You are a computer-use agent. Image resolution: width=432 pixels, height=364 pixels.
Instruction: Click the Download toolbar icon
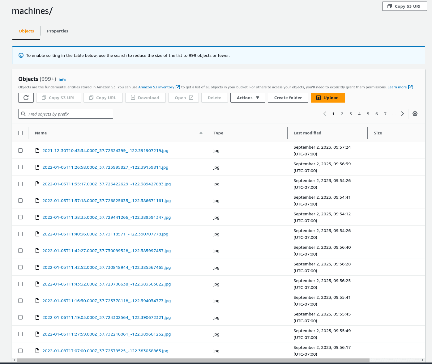(133, 98)
